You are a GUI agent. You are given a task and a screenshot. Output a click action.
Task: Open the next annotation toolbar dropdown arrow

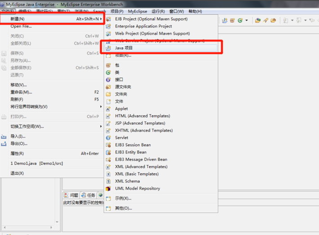(292, 20)
